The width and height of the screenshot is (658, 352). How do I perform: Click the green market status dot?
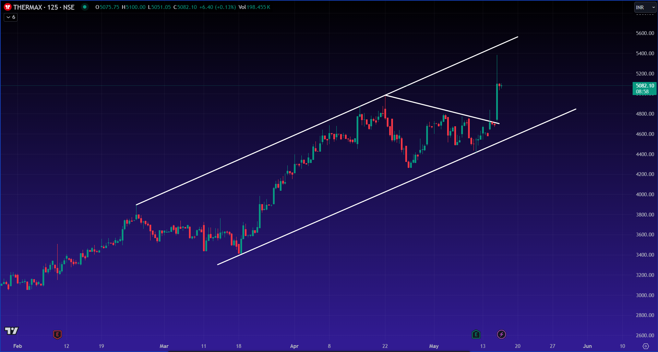click(85, 7)
